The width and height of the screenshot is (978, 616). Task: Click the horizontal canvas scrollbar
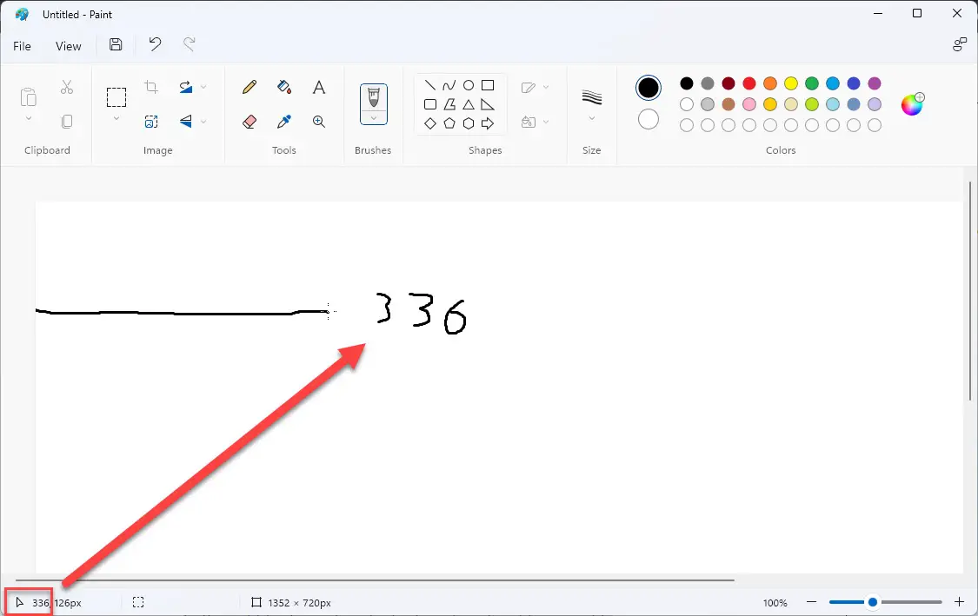tap(375, 580)
